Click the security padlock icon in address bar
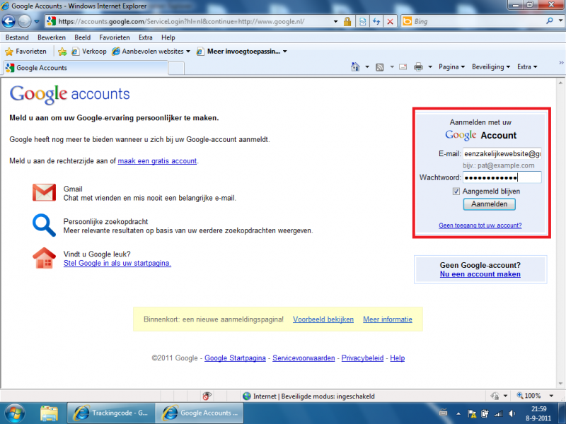Screen dimensions: 566x424 347,22
